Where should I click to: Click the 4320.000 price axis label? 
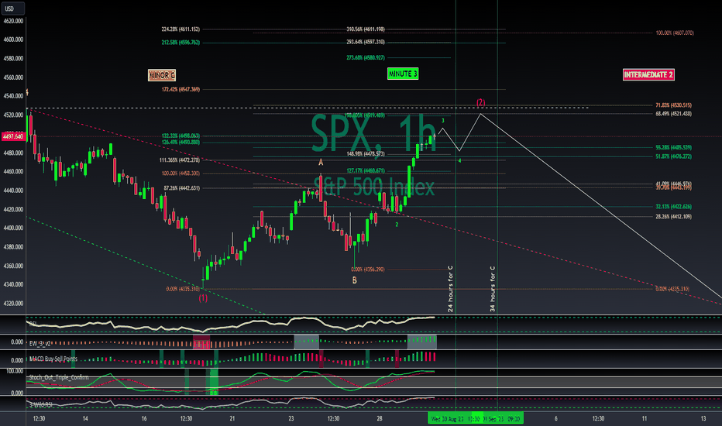13,304
